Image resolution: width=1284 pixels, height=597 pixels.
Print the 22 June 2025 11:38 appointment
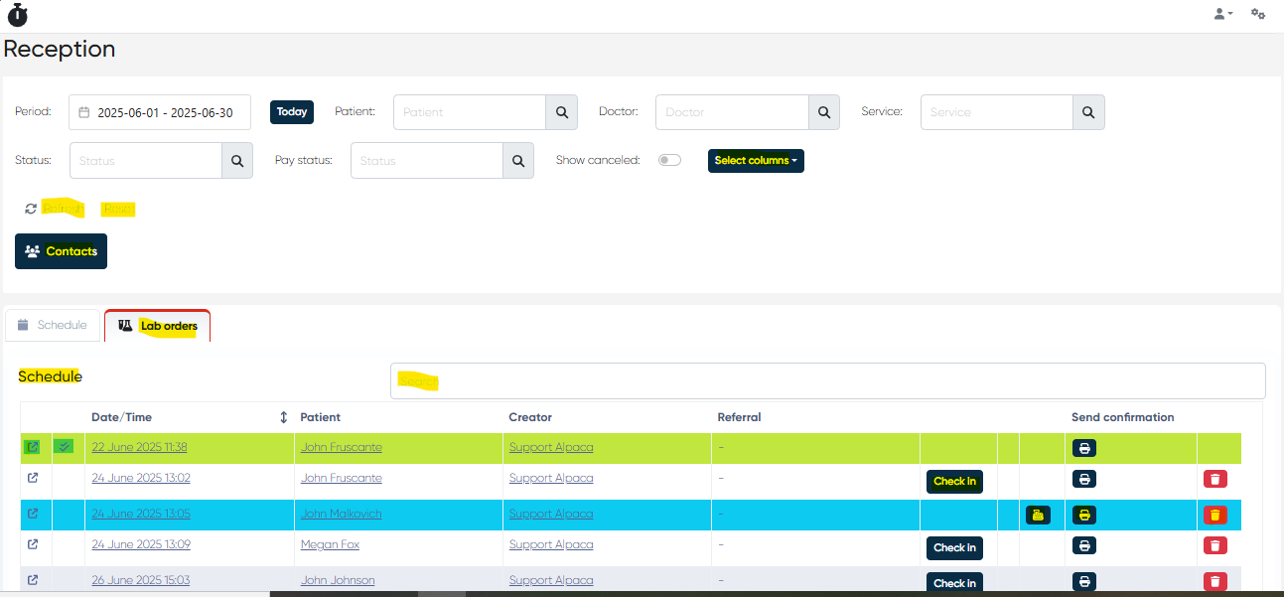(1084, 448)
